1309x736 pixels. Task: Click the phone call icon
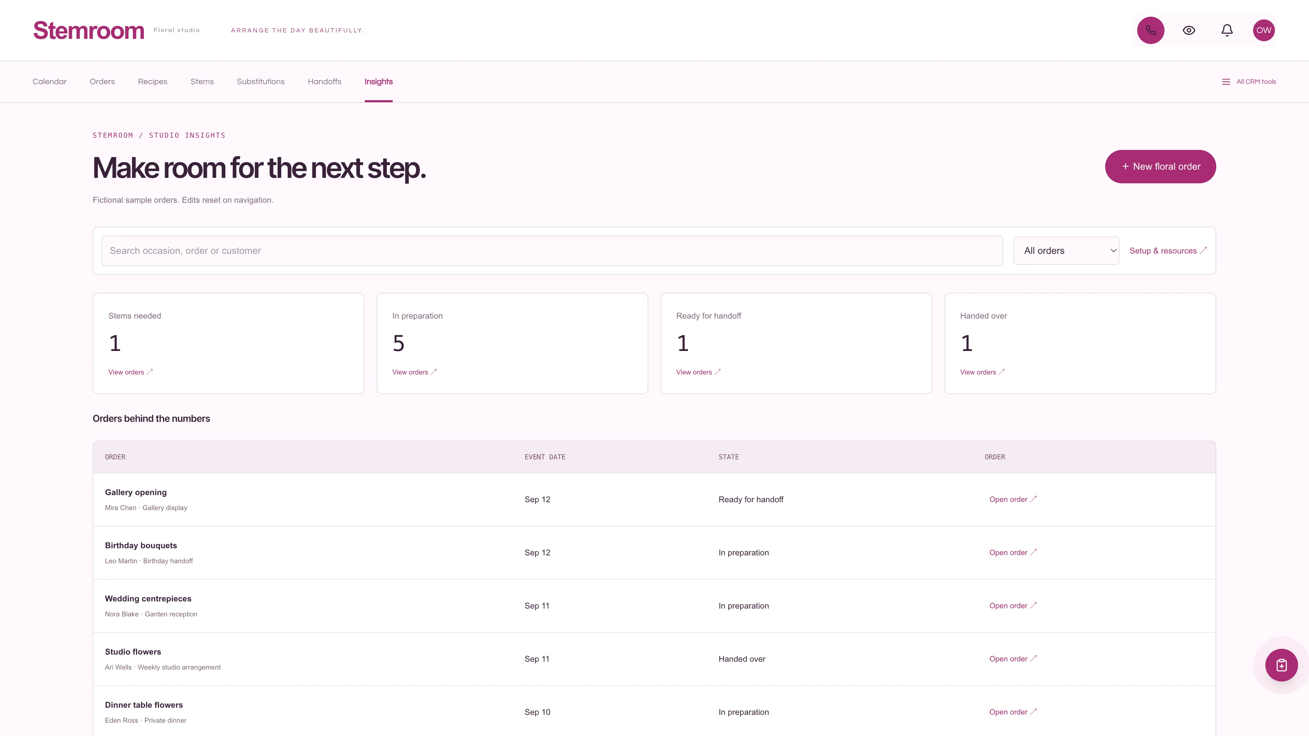[x=1150, y=30]
